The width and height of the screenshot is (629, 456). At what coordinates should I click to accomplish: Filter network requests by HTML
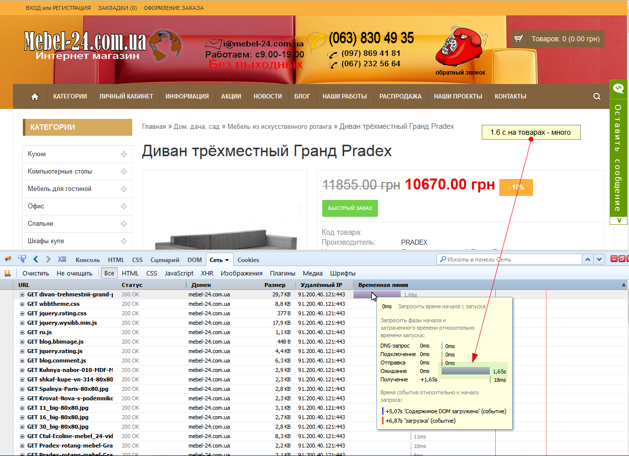(130, 273)
